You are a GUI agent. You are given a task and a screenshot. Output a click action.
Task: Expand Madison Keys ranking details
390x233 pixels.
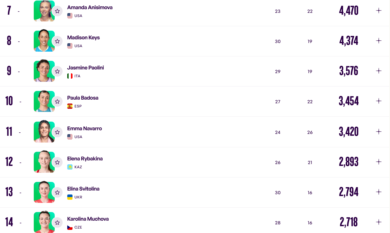click(379, 41)
